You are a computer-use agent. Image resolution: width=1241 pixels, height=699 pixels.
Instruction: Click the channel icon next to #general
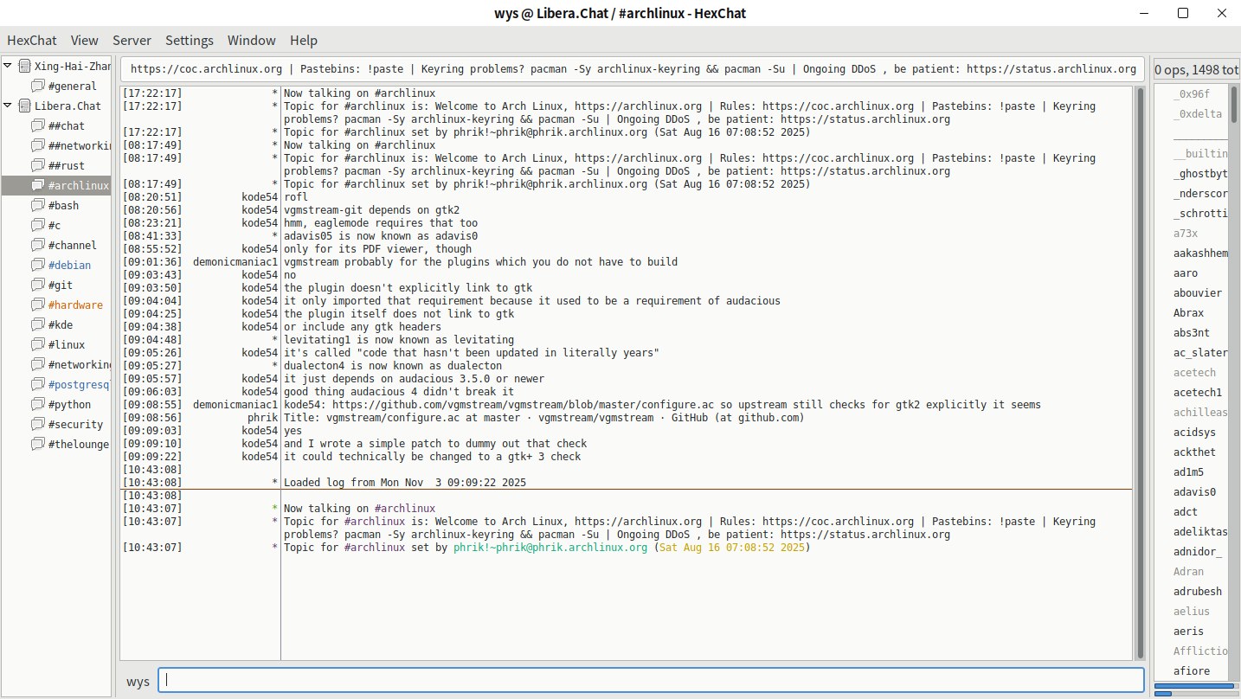click(x=37, y=86)
